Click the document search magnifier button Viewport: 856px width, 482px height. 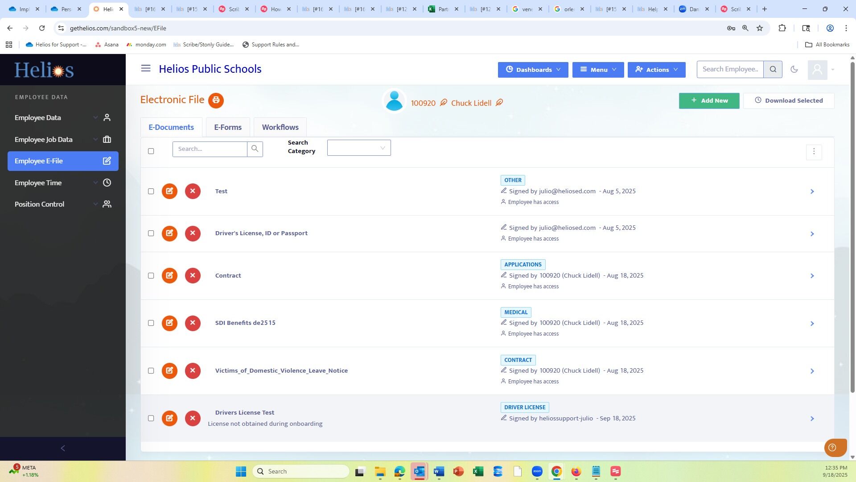point(255,149)
